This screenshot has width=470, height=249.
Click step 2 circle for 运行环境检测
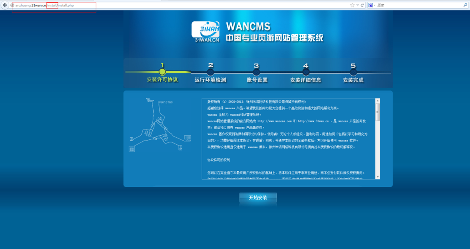point(210,72)
